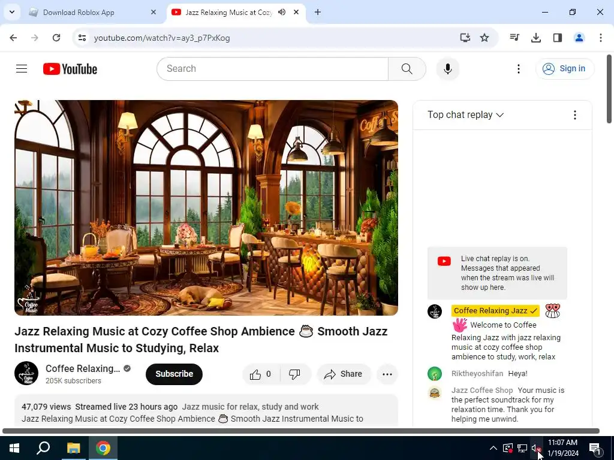Reload the current page
Viewport: 614px width, 460px height.
click(x=56, y=38)
